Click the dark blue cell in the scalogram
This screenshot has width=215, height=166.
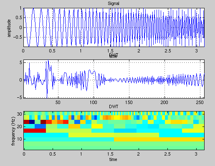[x=32, y=122]
